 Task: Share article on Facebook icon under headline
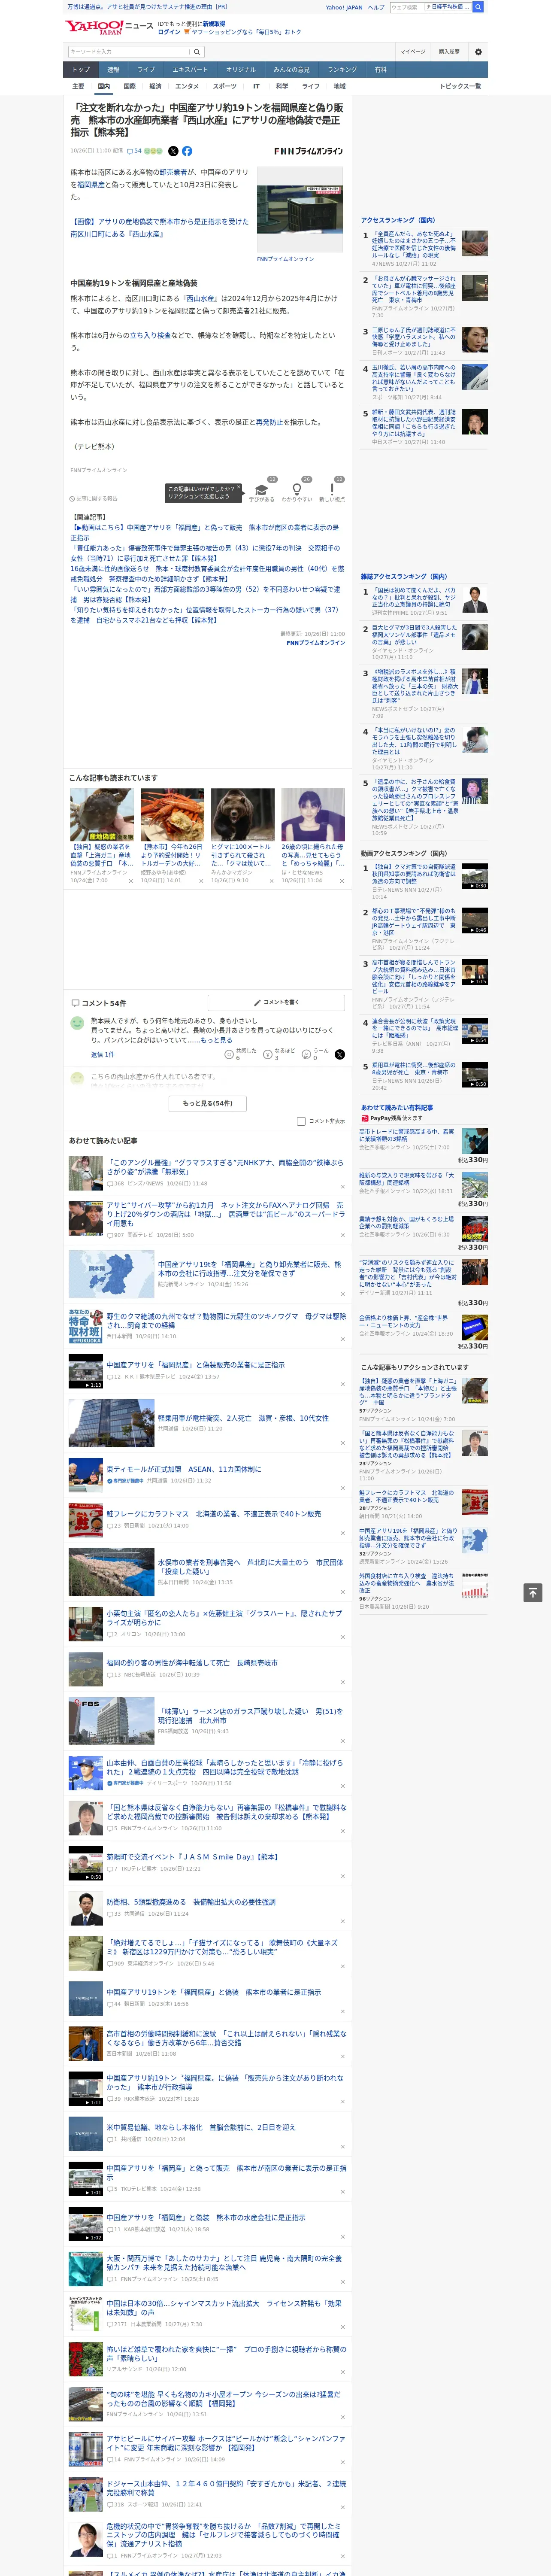(x=187, y=151)
